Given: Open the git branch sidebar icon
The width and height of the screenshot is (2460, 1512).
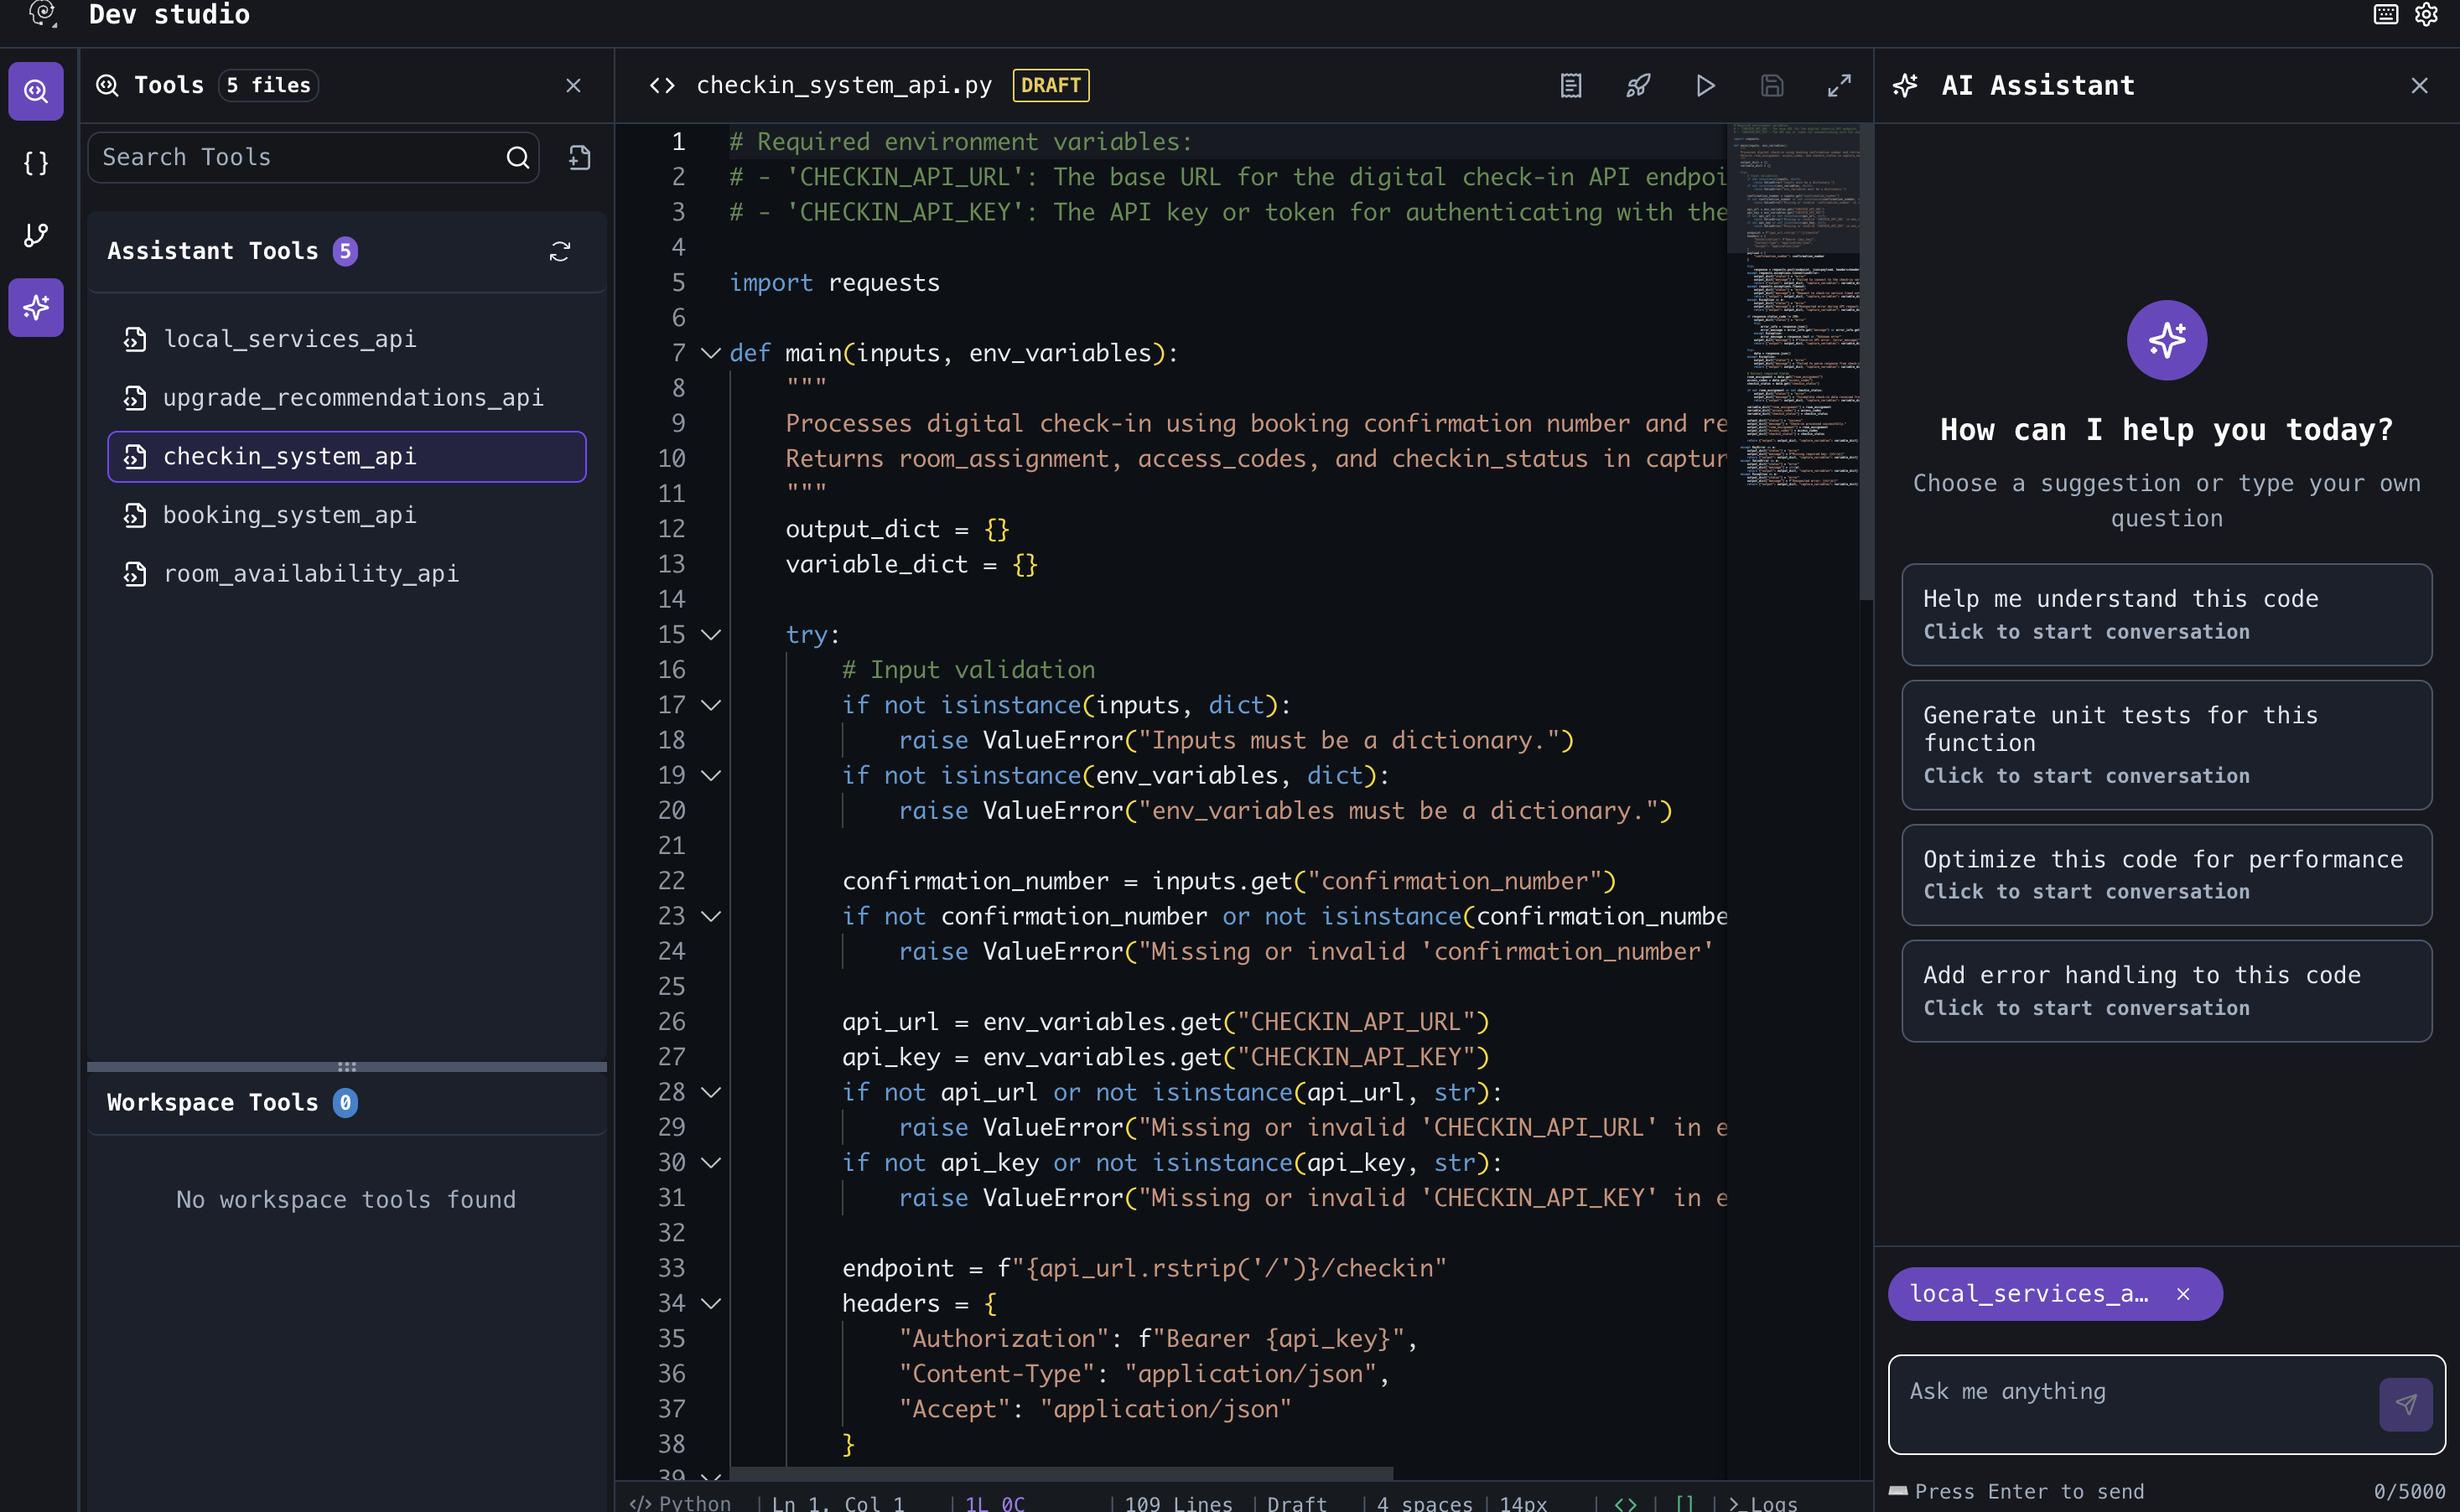Looking at the screenshot, I should [x=36, y=235].
